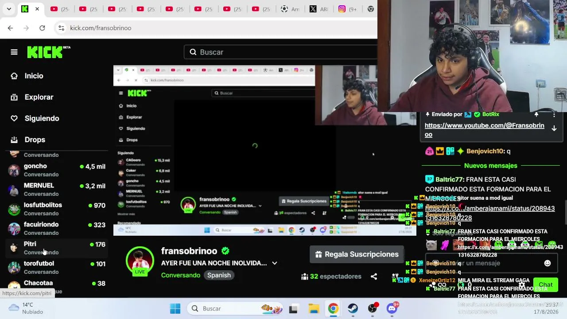Switch to the Instagram browser tab
Image resolution: width=567 pixels, height=319 pixels.
pos(347,9)
